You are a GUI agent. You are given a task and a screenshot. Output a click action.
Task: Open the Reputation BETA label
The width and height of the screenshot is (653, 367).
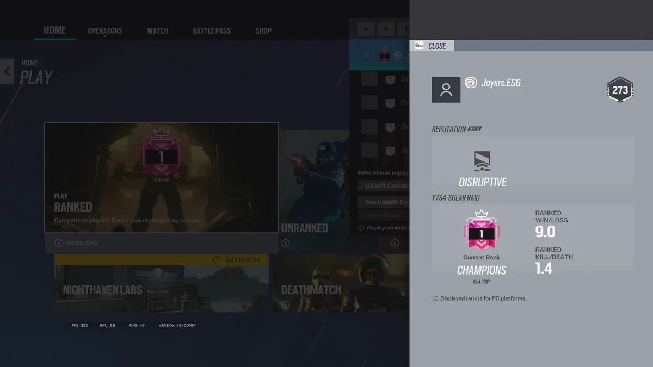coord(457,129)
